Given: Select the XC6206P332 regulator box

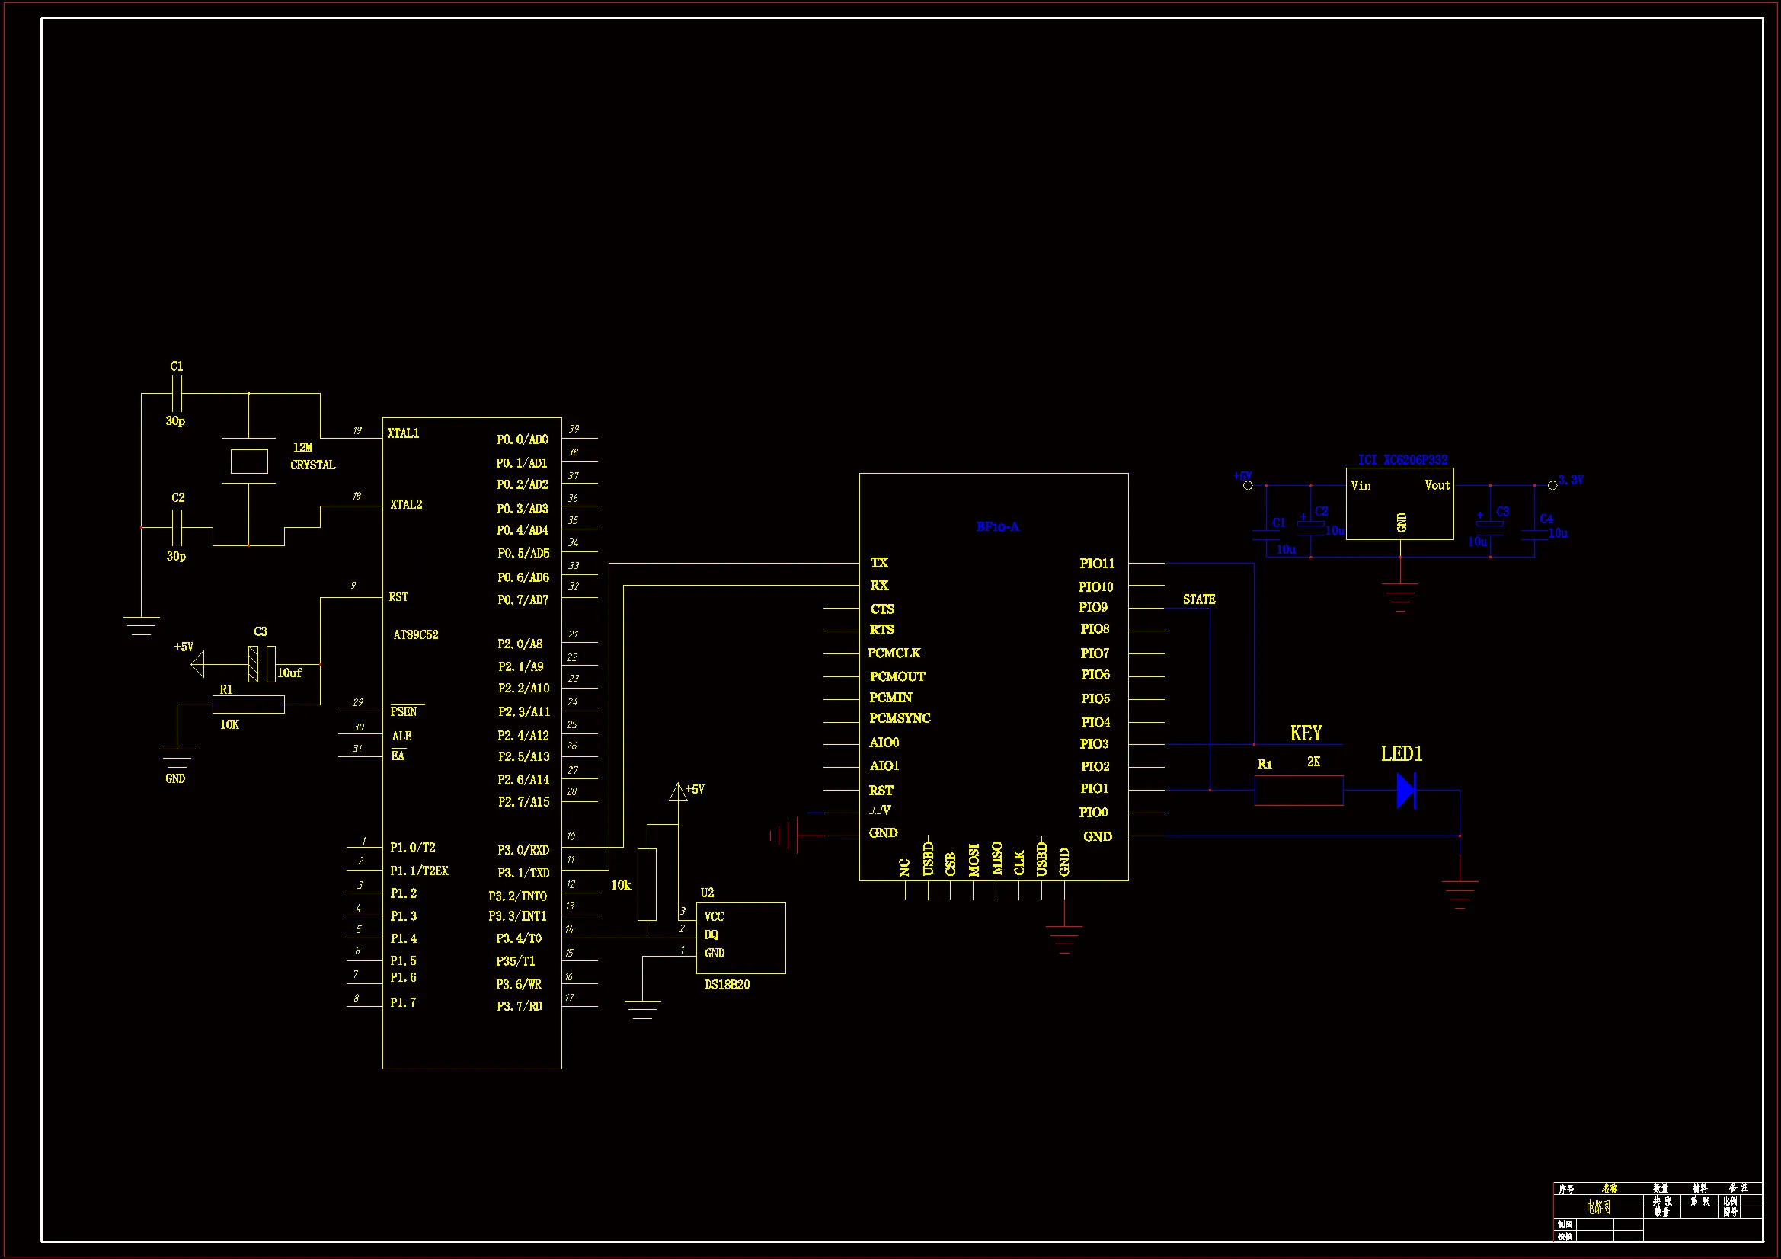Looking at the screenshot, I should click(1399, 504).
